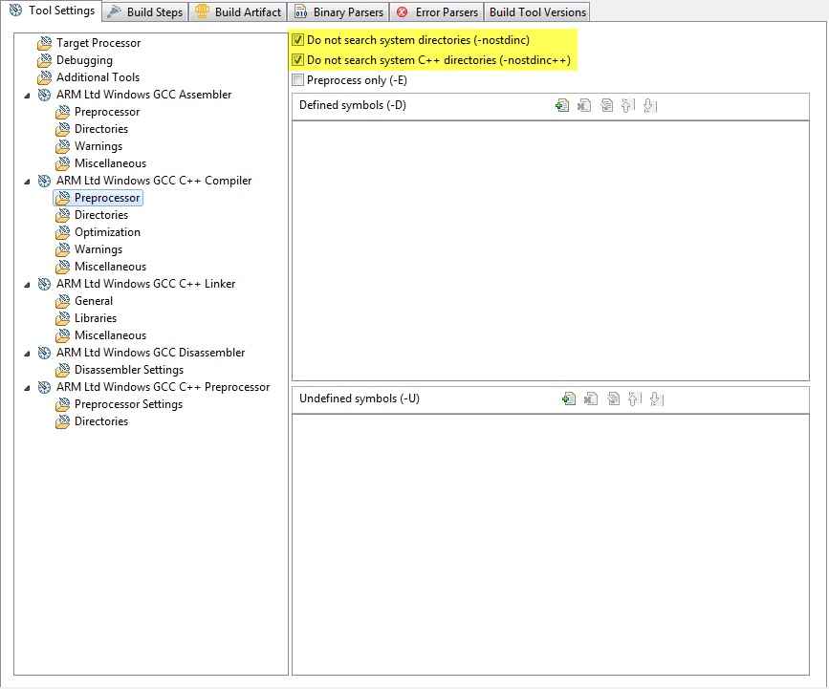Click the Delete icon for Undefined symbols
Screen dimensions: 829x689
pos(591,398)
